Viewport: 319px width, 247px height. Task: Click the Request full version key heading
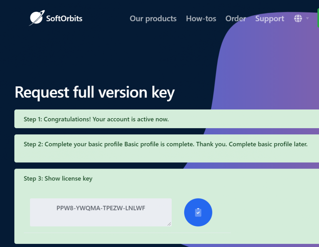pyautogui.click(x=95, y=92)
